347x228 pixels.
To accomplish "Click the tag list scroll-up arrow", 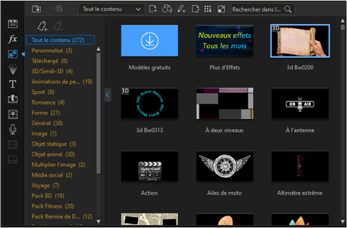I will point(98,49).
